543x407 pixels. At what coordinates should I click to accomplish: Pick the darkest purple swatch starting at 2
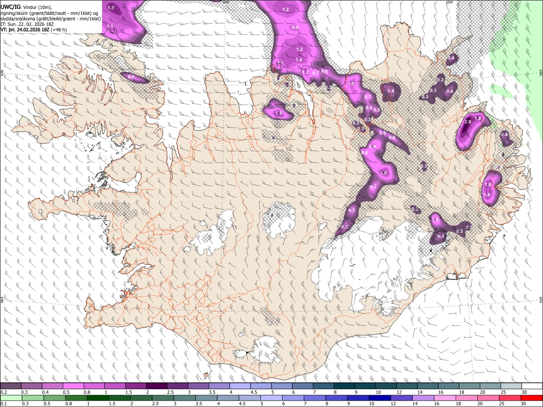tap(156, 386)
